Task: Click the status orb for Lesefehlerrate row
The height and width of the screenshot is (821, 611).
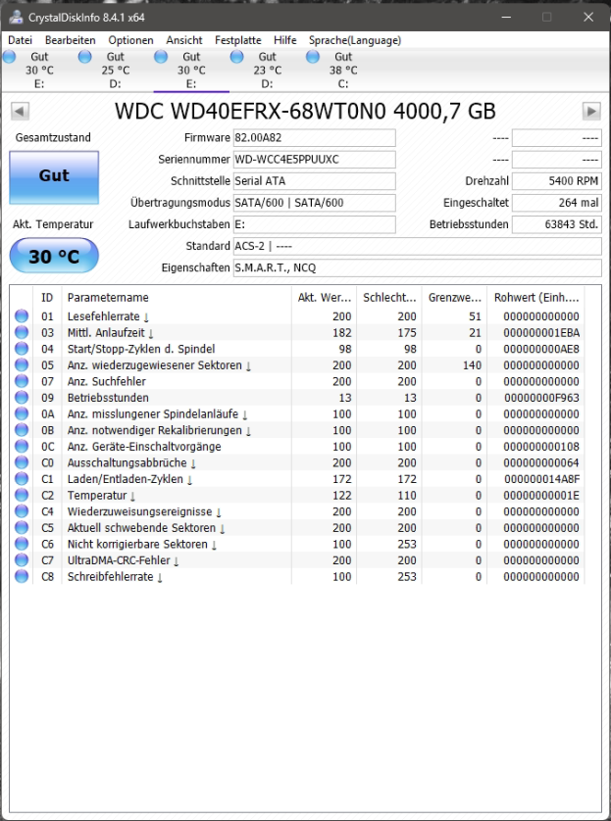Action: (x=22, y=316)
